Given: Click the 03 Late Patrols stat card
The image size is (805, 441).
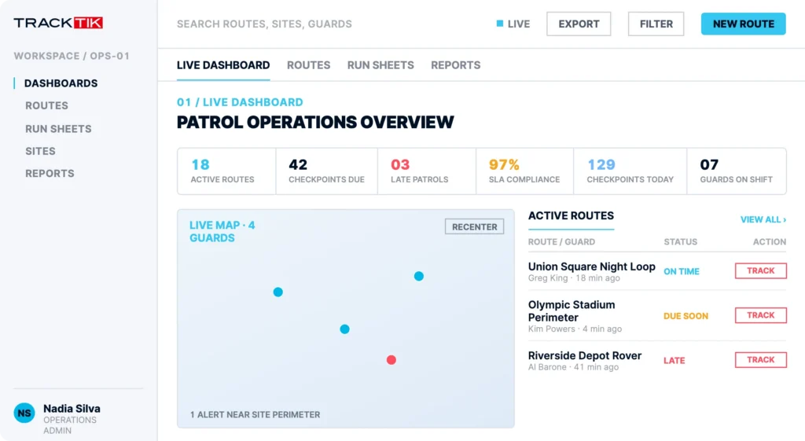Looking at the screenshot, I should click(427, 171).
